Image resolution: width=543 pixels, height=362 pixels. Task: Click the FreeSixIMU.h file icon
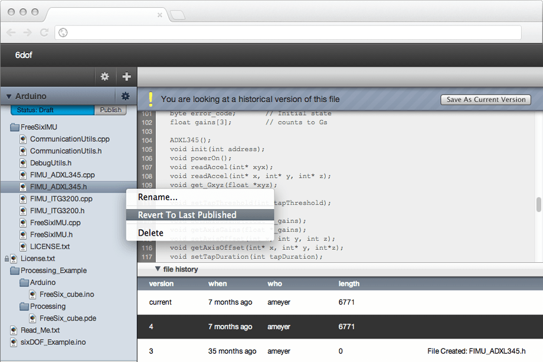pos(23,234)
